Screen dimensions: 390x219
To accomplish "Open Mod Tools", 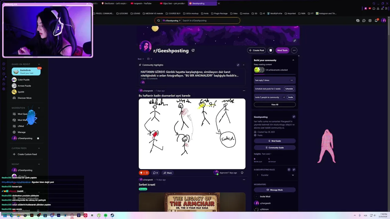I will (282, 50).
